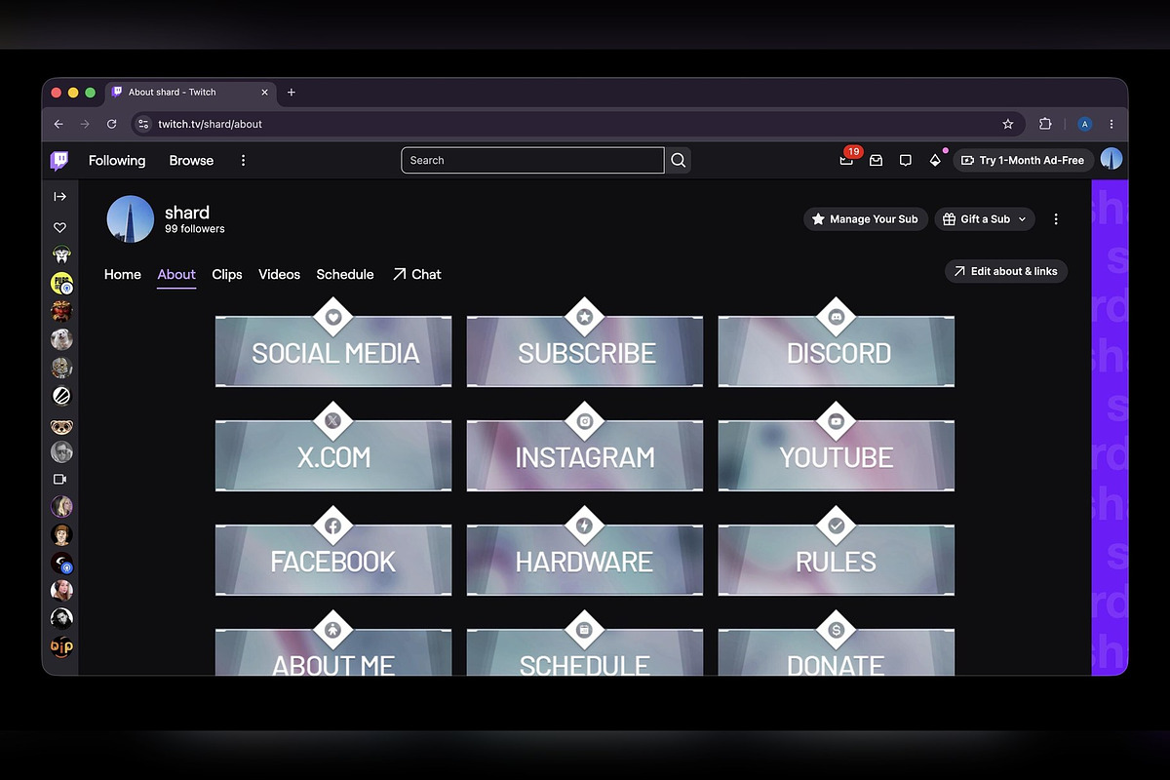The image size is (1170, 780).
Task: Switch to the Home tab
Action: pos(123,274)
